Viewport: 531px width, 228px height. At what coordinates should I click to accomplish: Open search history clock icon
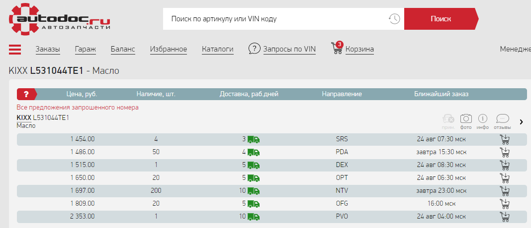tap(394, 19)
